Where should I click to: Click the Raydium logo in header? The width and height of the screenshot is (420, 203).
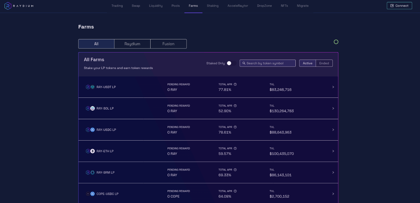pos(19,6)
